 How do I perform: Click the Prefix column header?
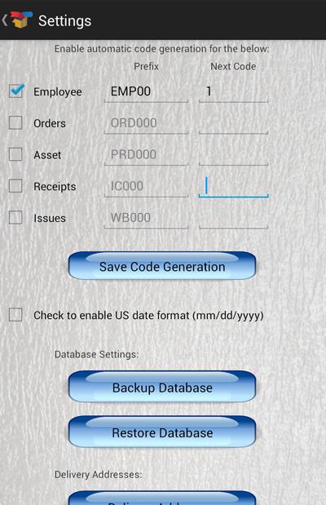point(146,66)
